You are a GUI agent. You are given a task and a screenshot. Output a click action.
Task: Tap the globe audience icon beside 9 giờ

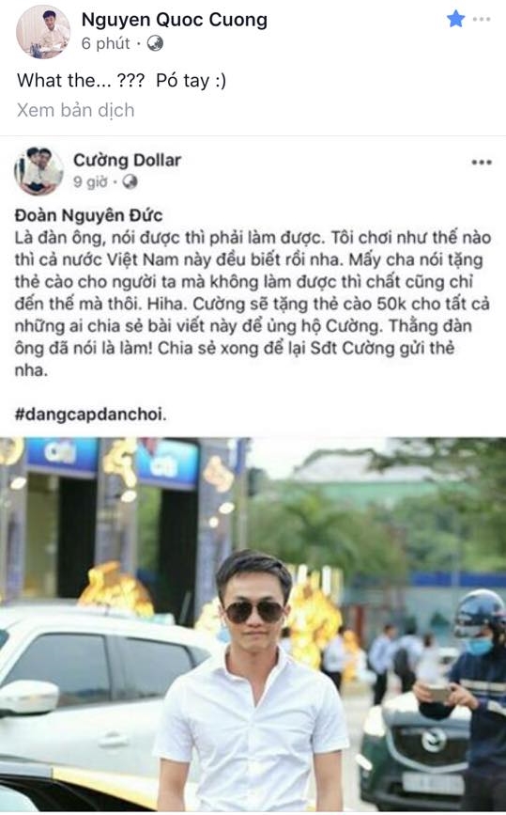[x=130, y=182]
